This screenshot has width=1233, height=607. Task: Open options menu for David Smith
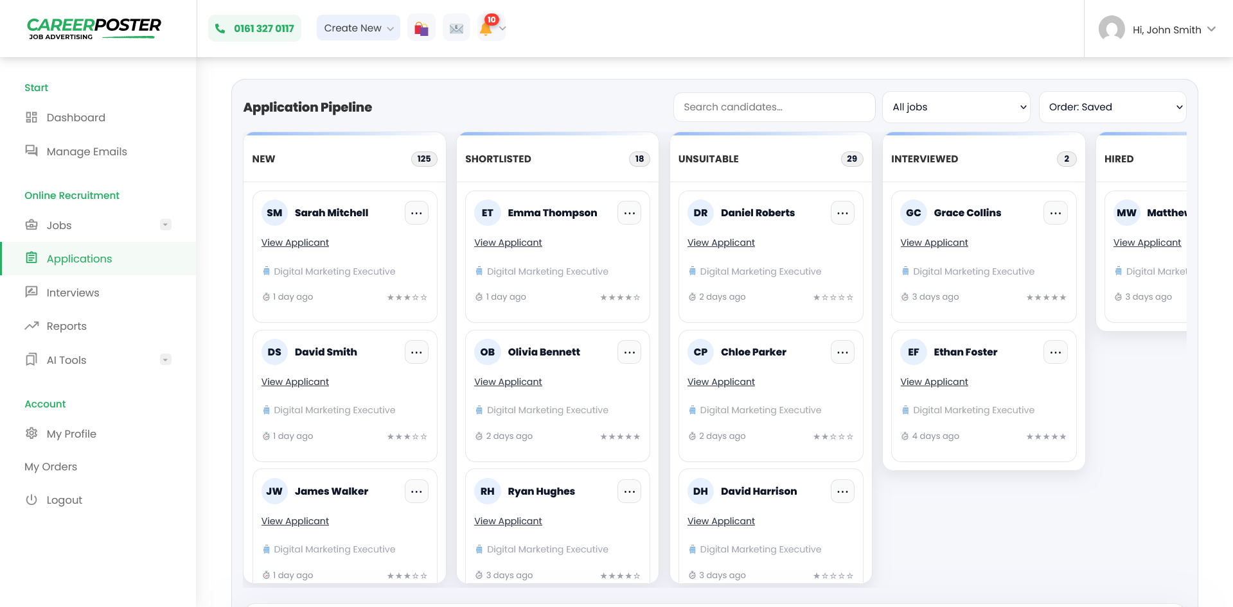(x=416, y=352)
